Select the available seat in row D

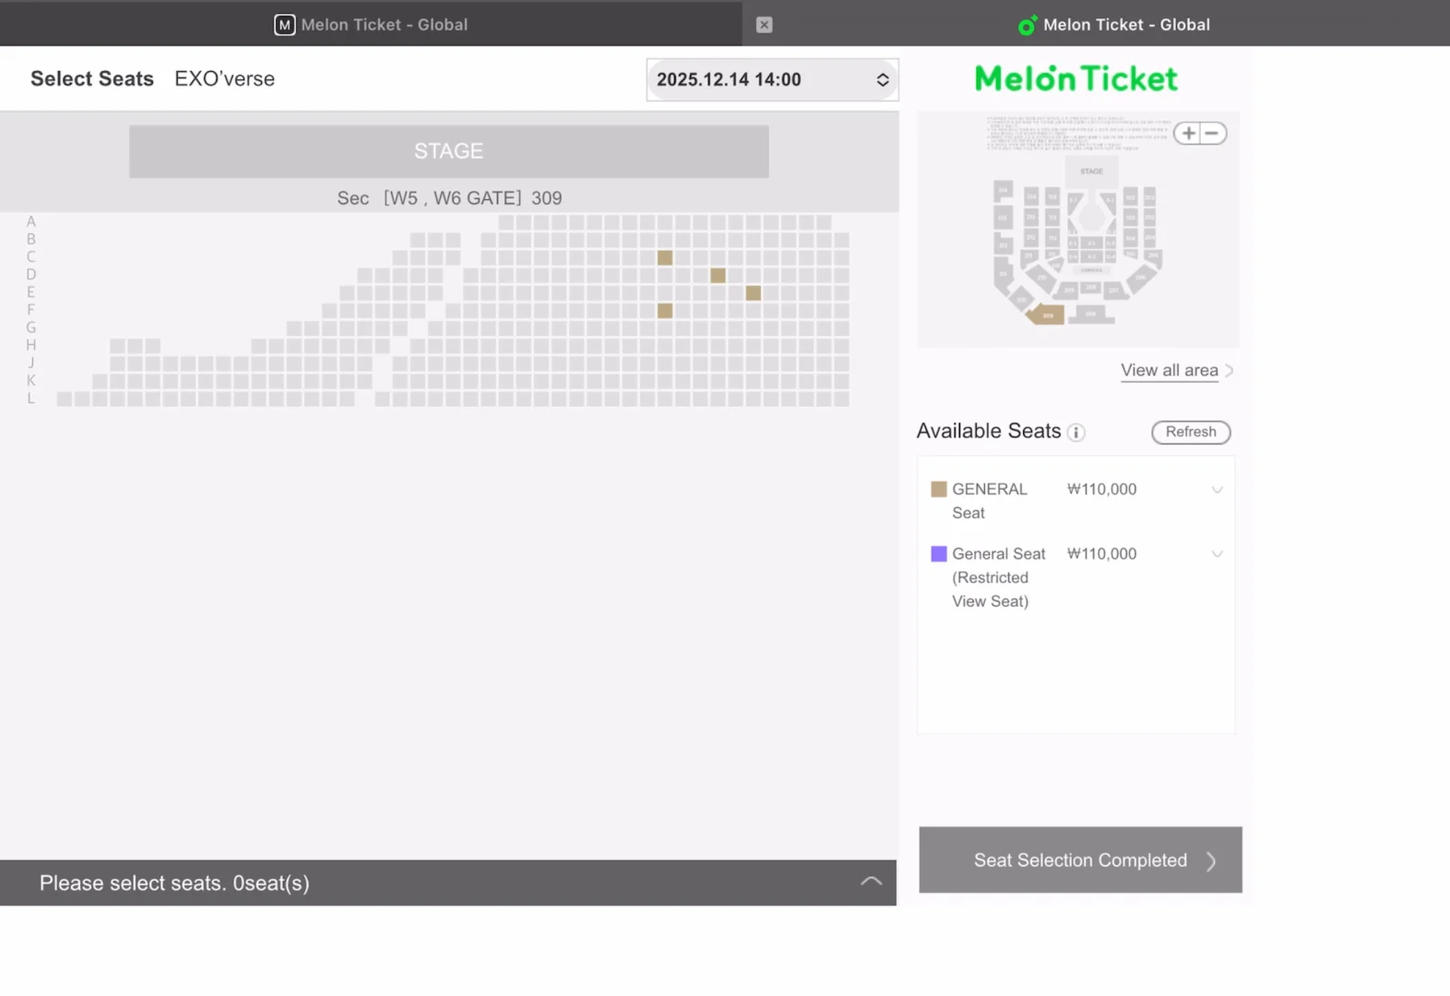[x=718, y=276]
